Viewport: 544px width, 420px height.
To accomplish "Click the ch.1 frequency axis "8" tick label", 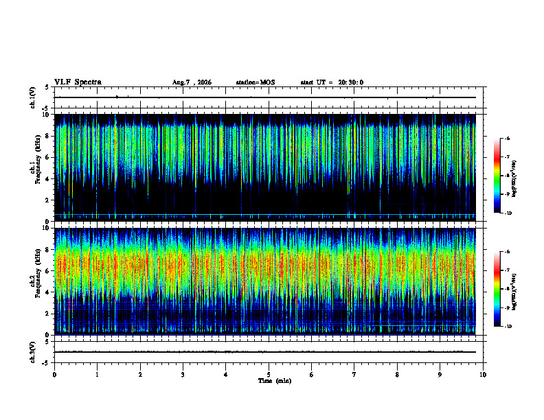I will 48,136.
